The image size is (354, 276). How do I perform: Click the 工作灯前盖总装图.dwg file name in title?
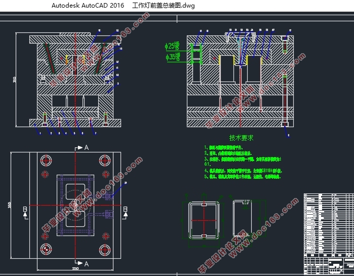coord(163,6)
